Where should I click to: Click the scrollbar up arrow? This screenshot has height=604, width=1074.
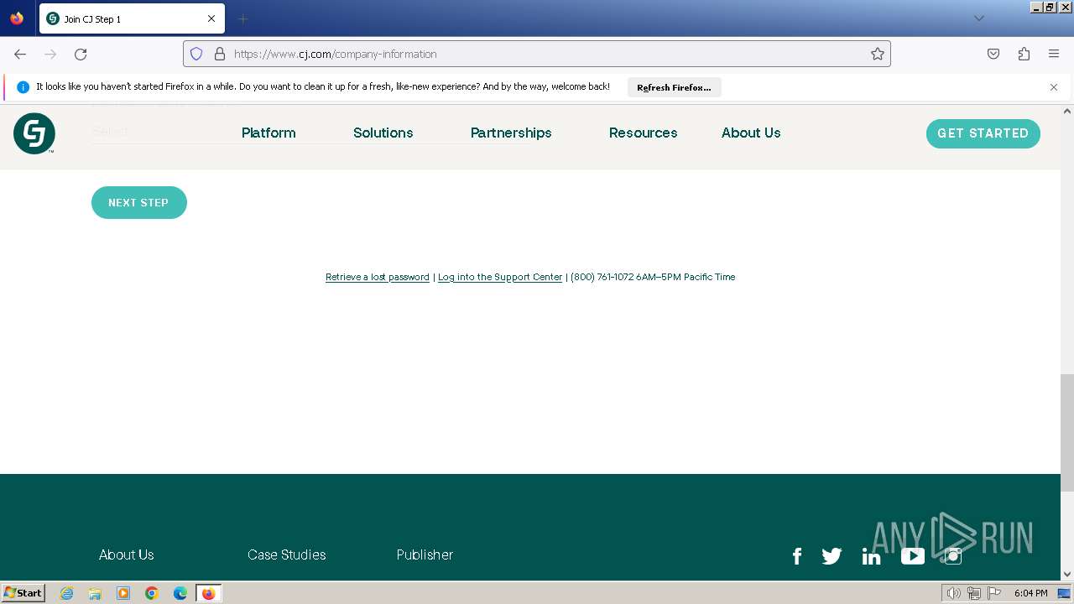coord(1067,111)
